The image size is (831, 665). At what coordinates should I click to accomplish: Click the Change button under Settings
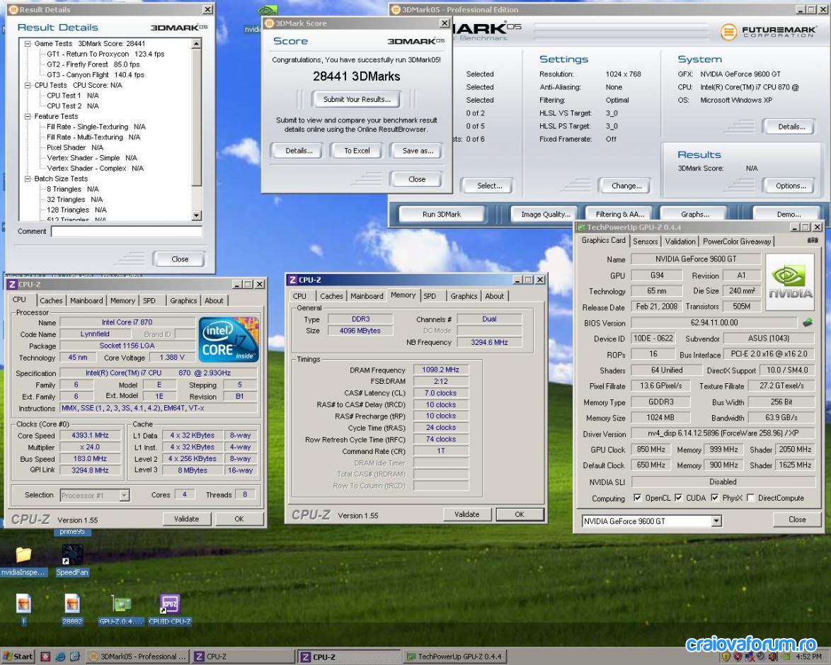pyautogui.click(x=626, y=186)
